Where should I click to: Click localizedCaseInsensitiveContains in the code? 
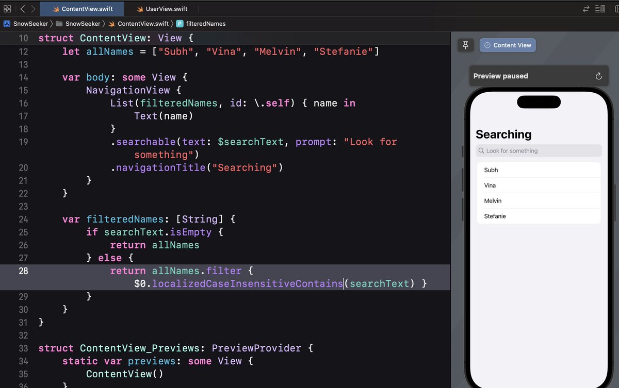point(248,283)
